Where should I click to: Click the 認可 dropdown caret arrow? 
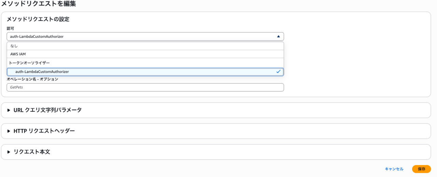(278, 36)
